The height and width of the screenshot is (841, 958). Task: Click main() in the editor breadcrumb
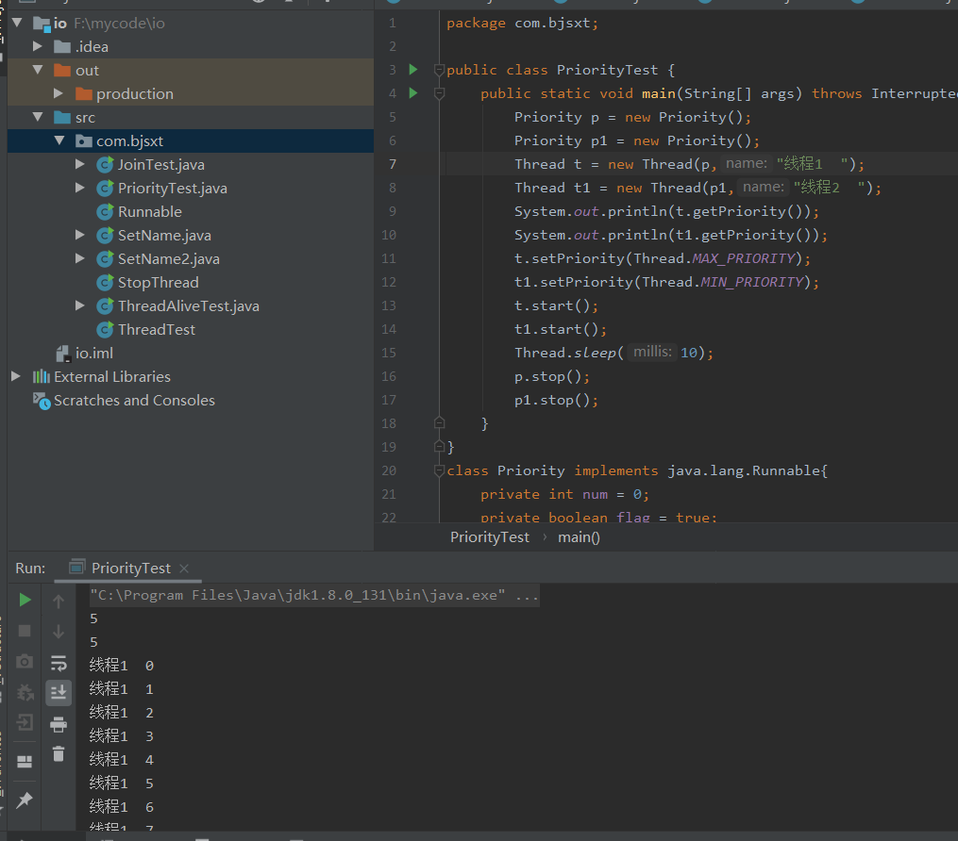point(579,537)
